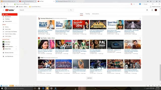This screenshot has height=90, width=161.
Task: Show next videos in Sandeep Maheshwari row
Action: [x=141, y=25]
